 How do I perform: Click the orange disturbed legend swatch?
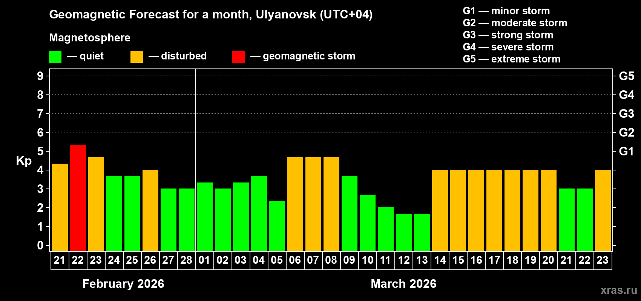[136, 57]
